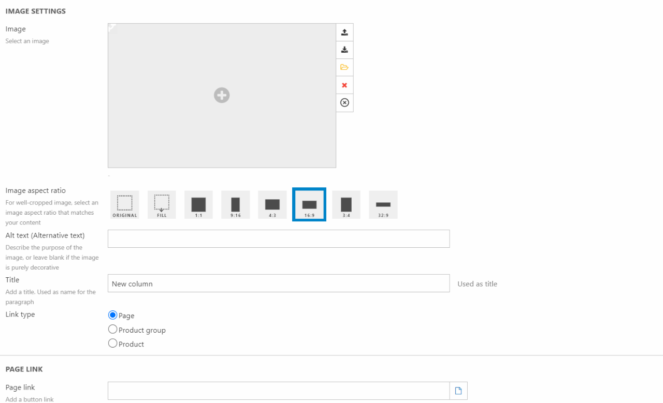
Task: Pick the 9:16 portrait aspect ratio
Action: [x=236, y=205]
